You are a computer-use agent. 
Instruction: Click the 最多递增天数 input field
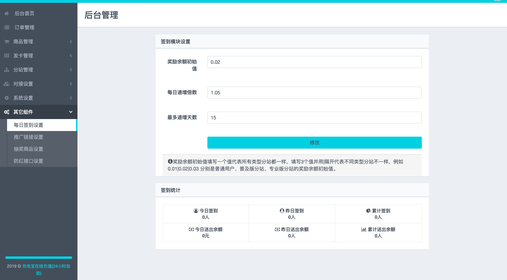click(x=314, y=118)
